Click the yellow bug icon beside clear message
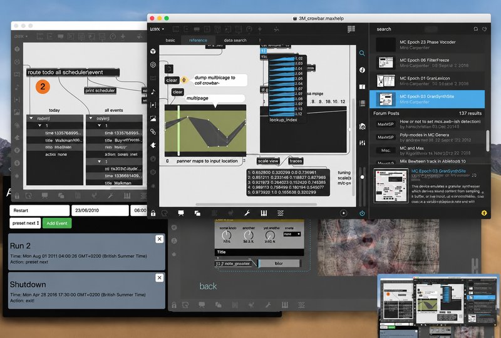The height and width of the screenshot is (338, 501). click(184, 80)
